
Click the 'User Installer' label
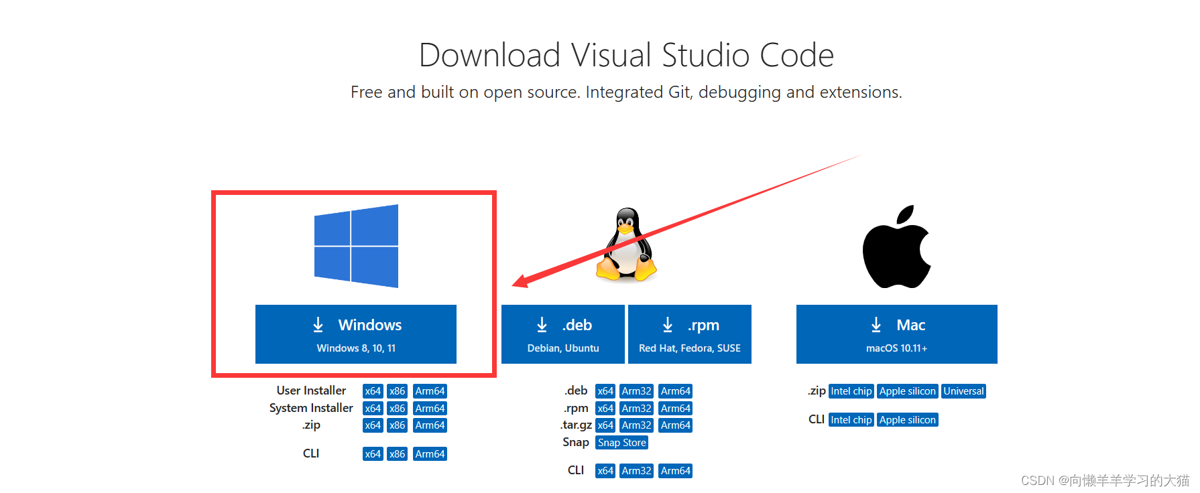pyautogui.click(x=311, y=391)
